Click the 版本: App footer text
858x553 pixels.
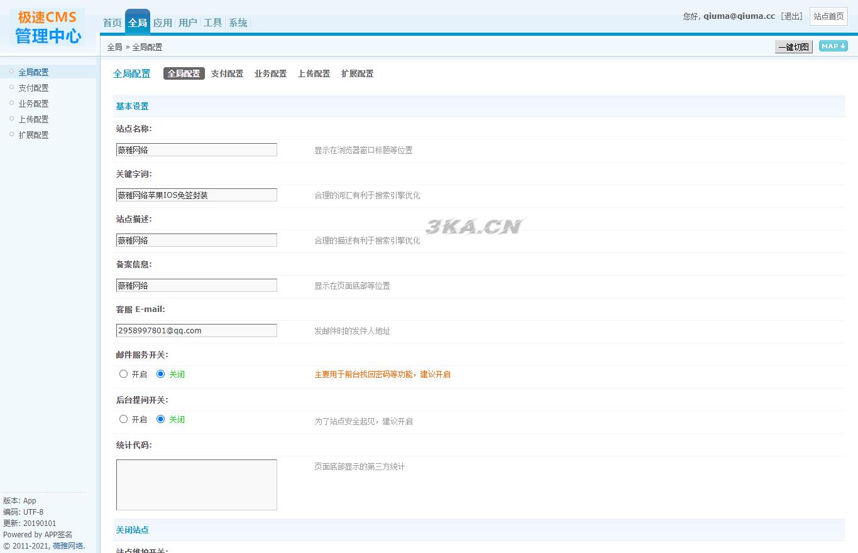(x=19, y=501)
